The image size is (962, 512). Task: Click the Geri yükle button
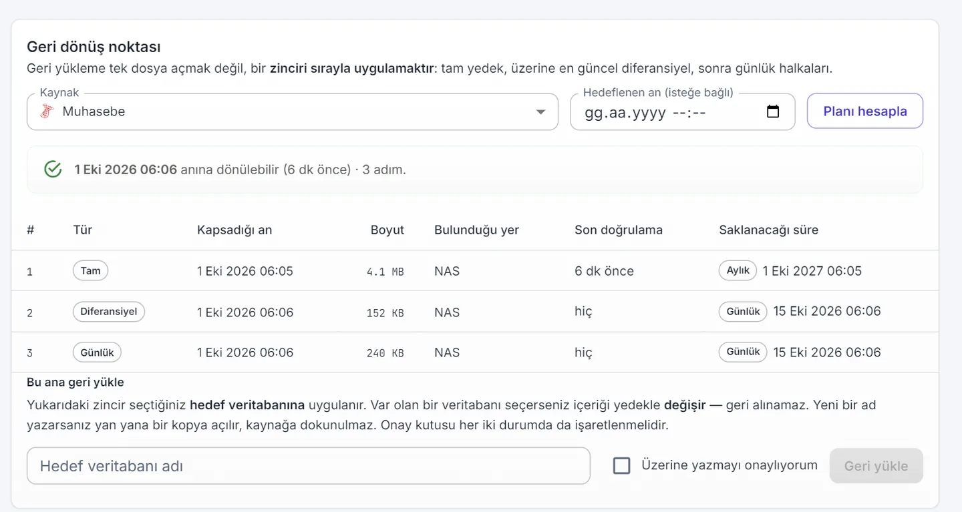[x=876, y=466]
